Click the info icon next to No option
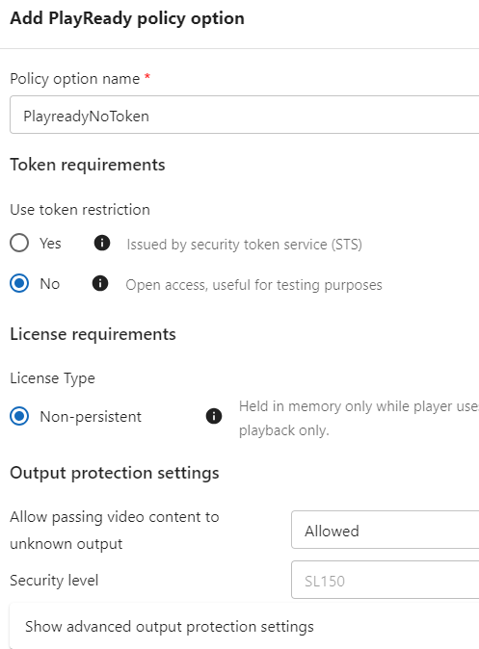The height and width of the screenshot is (649, 479). 100,283
